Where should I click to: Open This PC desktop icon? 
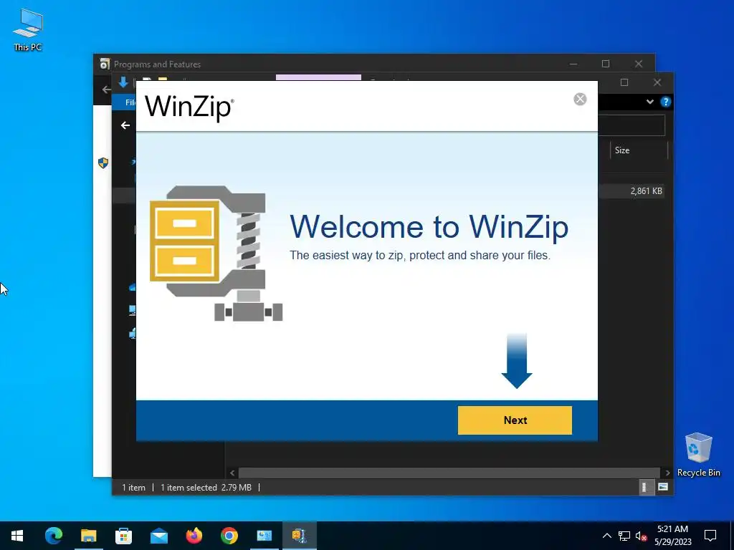click(28, 30)
